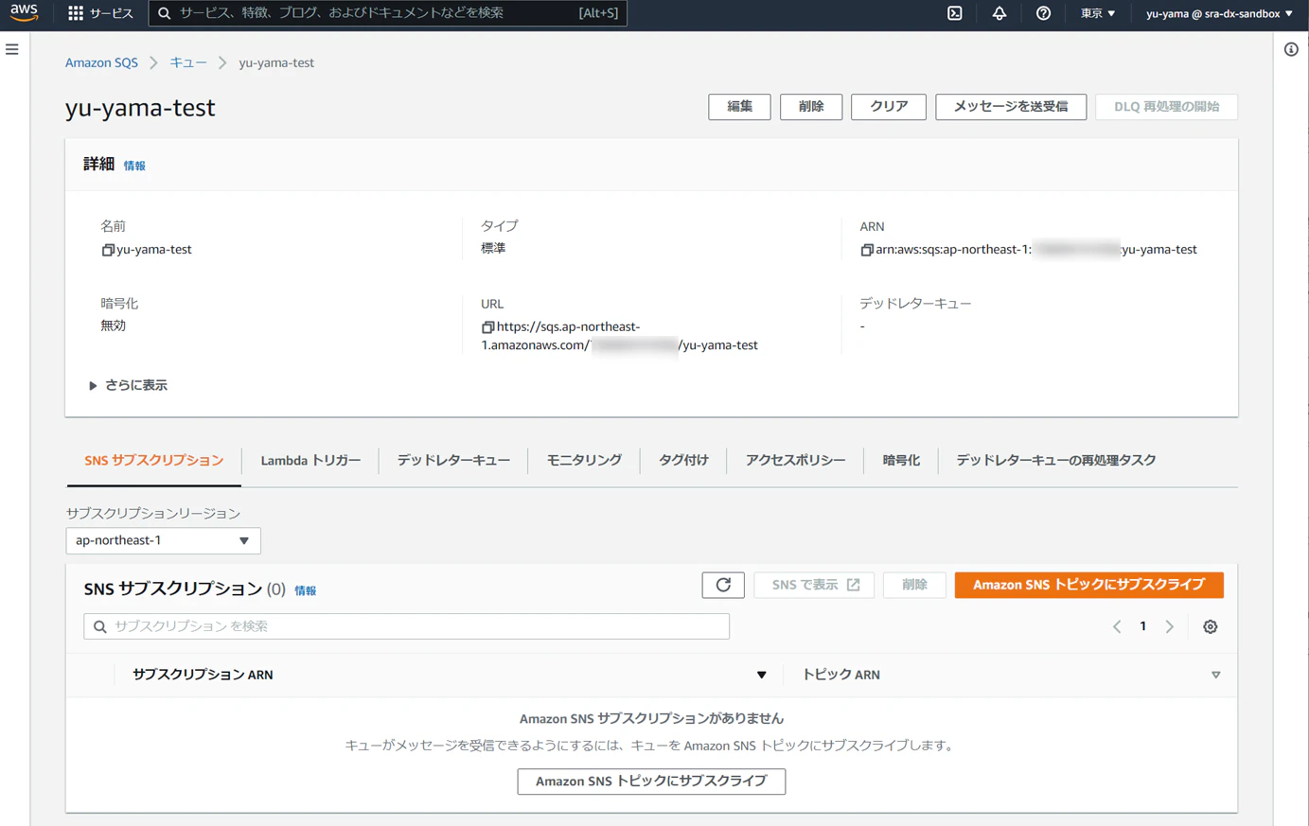1309x826 pixels.
Task: Open the アクセスポリシー tab
Action: (x=795, y=461)
